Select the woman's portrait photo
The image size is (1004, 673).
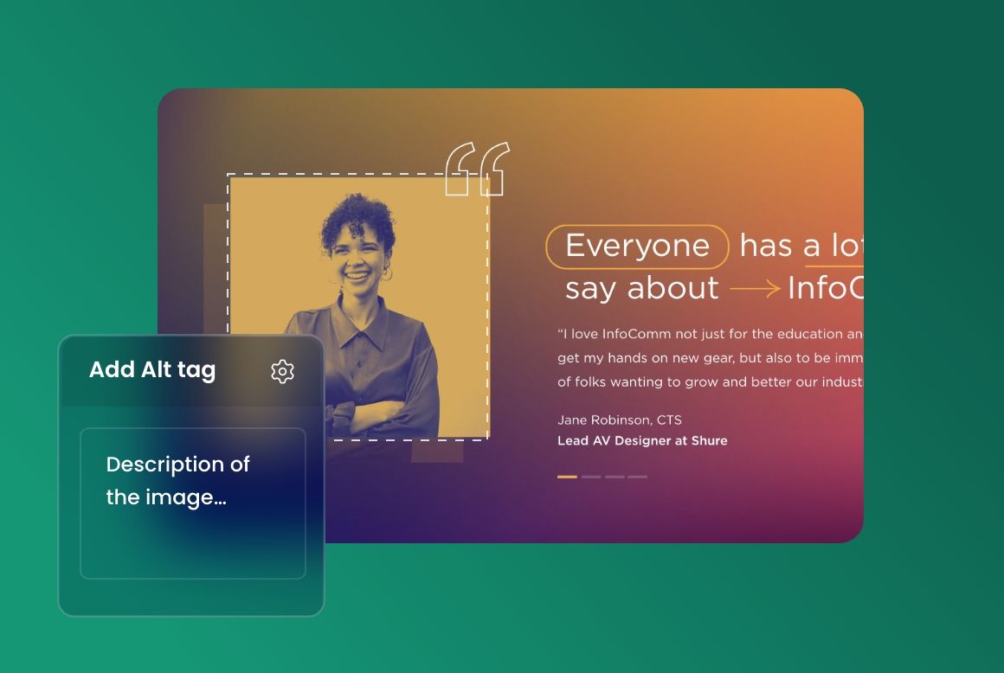(x=358, y=307)
